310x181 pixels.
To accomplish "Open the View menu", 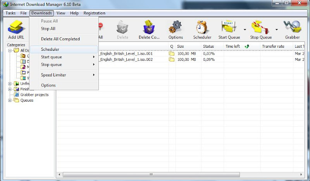I will coord(61,13).
